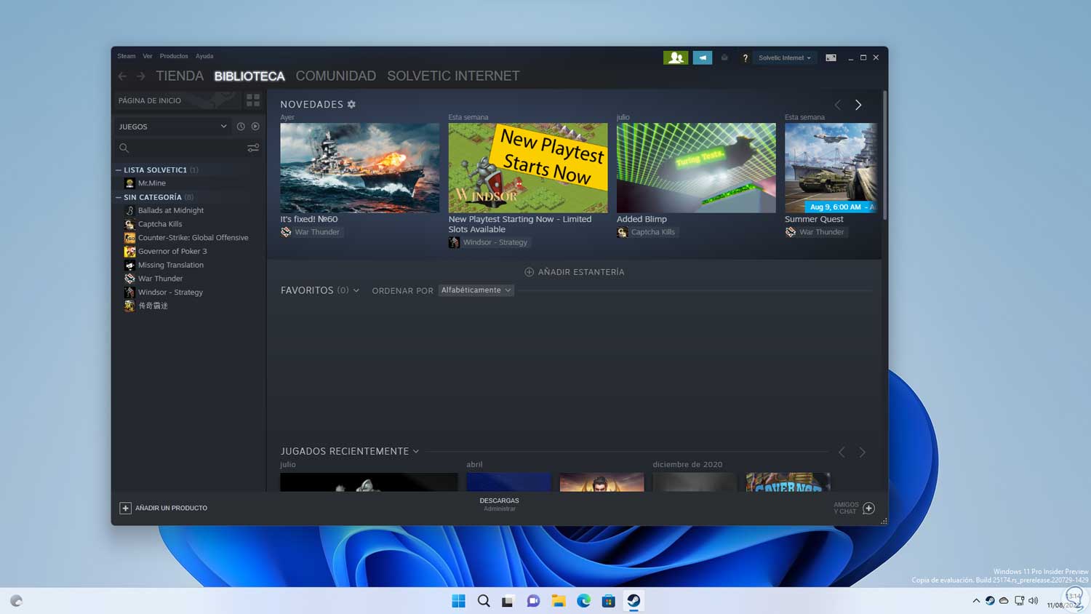Open the Windows Start menu

pos(458,601)
